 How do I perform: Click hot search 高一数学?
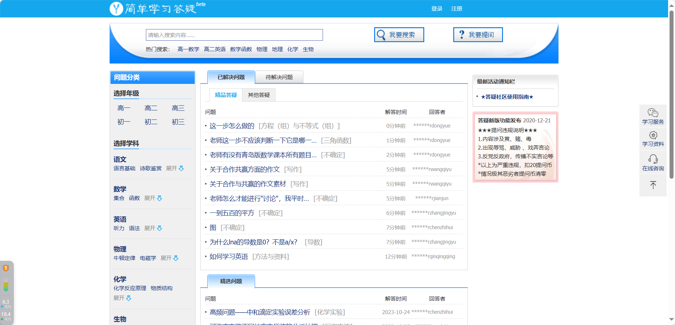[188, 49]
